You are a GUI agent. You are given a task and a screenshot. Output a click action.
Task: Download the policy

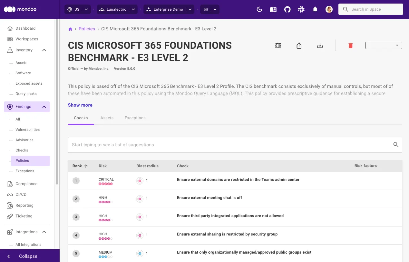tap(320, 46)
